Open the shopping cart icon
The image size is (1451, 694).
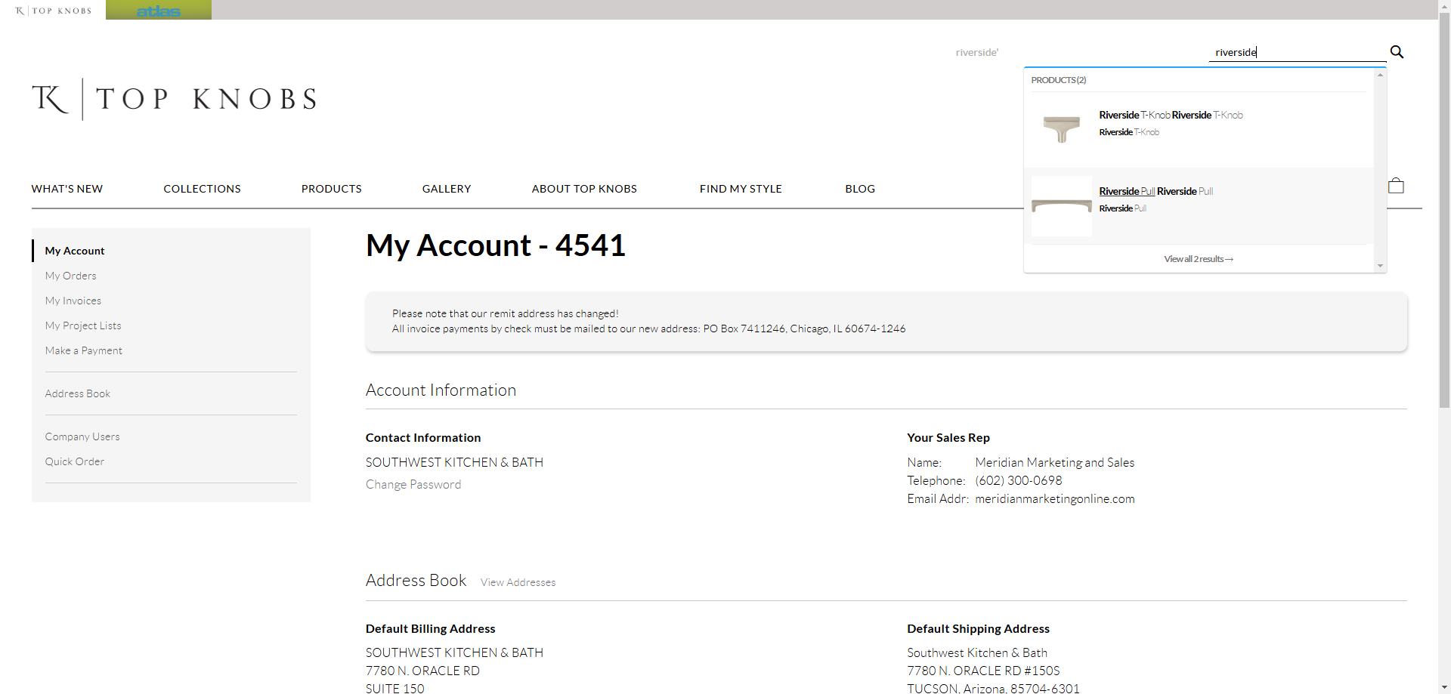point(1396,186)
